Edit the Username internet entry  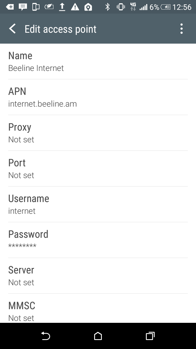(x=98, y=204)
